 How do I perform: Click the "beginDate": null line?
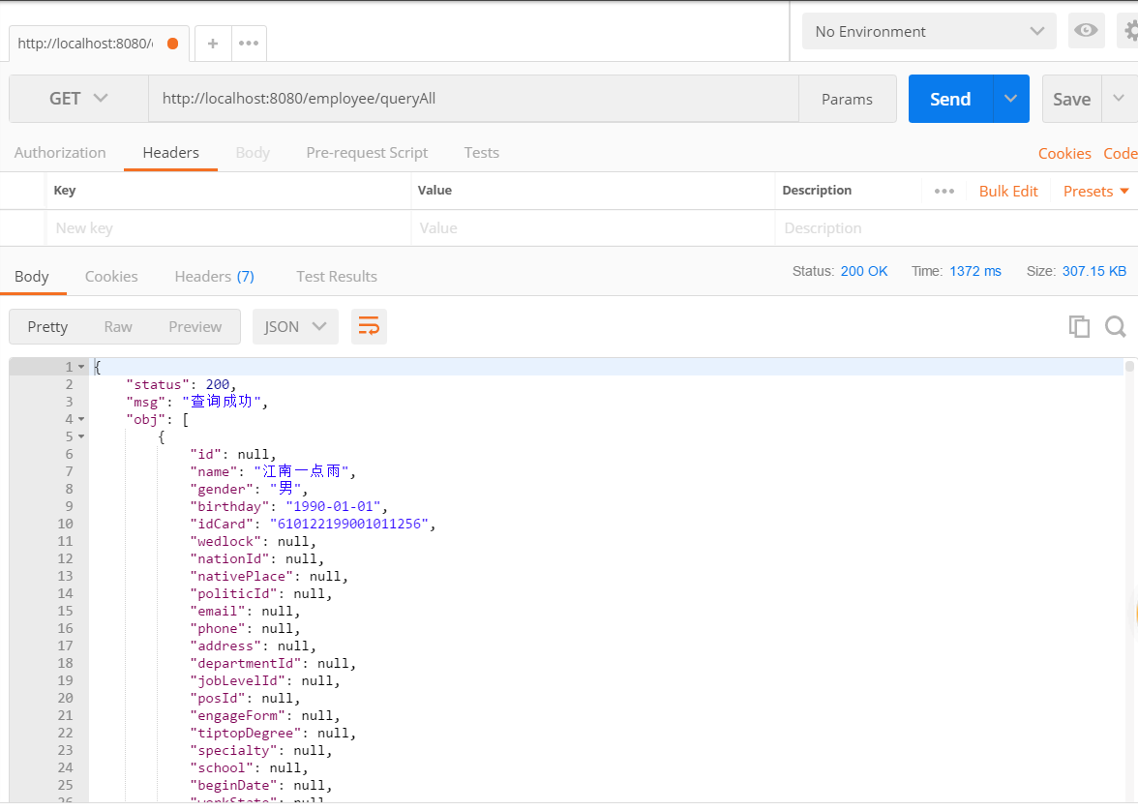[261, 785]
